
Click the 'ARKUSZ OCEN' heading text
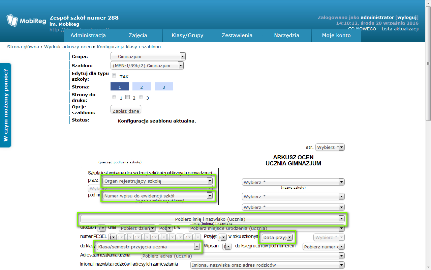(x=293, y=157)
